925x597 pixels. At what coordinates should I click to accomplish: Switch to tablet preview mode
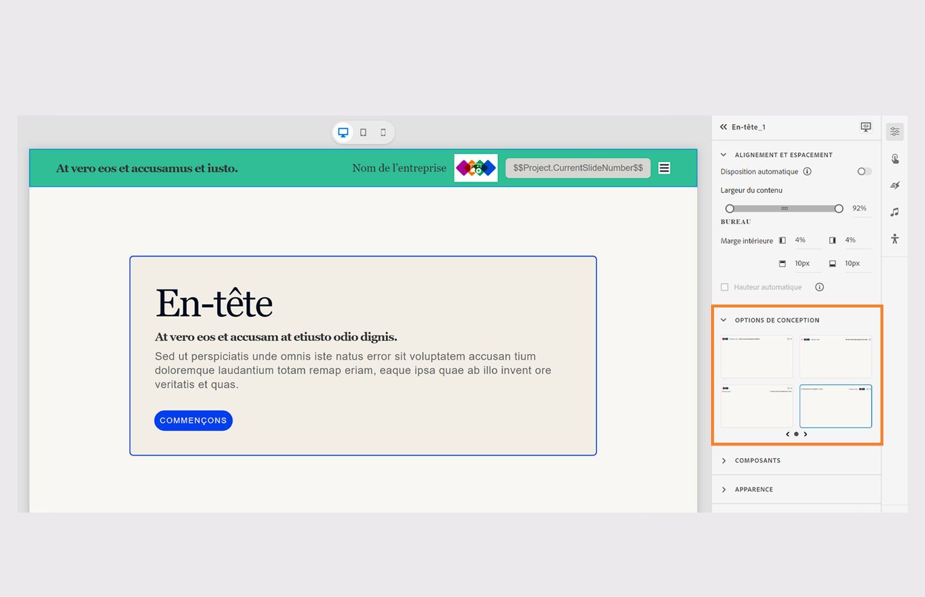coord(362,132)
